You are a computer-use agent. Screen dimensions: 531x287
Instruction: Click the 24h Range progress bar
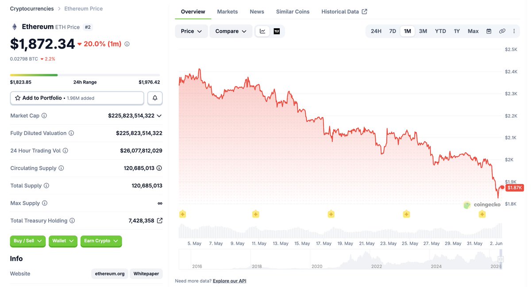[85, 75]
